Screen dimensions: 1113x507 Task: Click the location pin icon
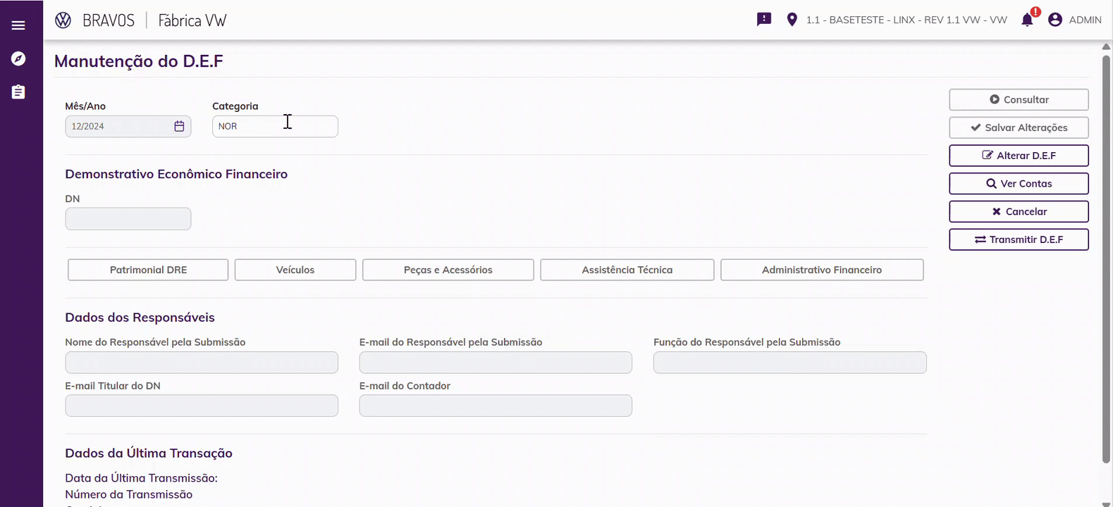792,20
